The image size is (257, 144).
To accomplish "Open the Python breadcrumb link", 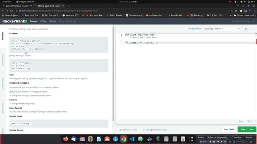I will (x=43, y=21).
